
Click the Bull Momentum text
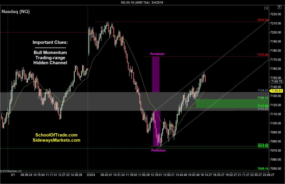50,52
